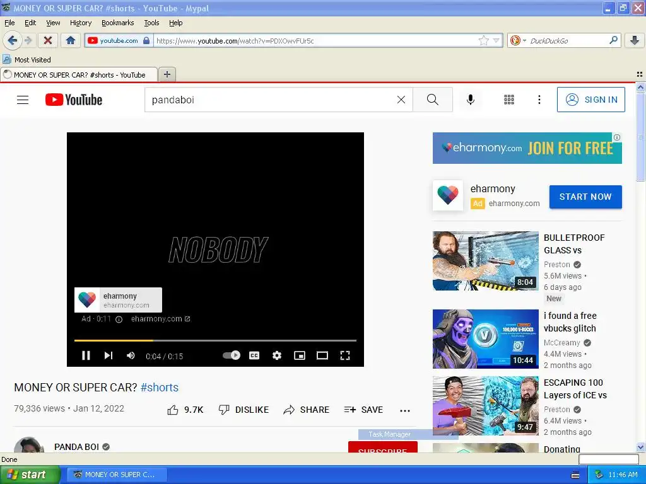Image resolution: width=646 pixels, height=484 pixels.
Task: Select MONEY OR SUPER C... taskbar item
Action: (117, 475)
